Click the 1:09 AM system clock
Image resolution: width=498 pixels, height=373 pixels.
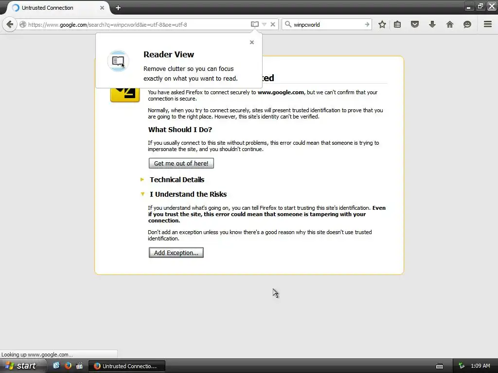tap(480, 366)
